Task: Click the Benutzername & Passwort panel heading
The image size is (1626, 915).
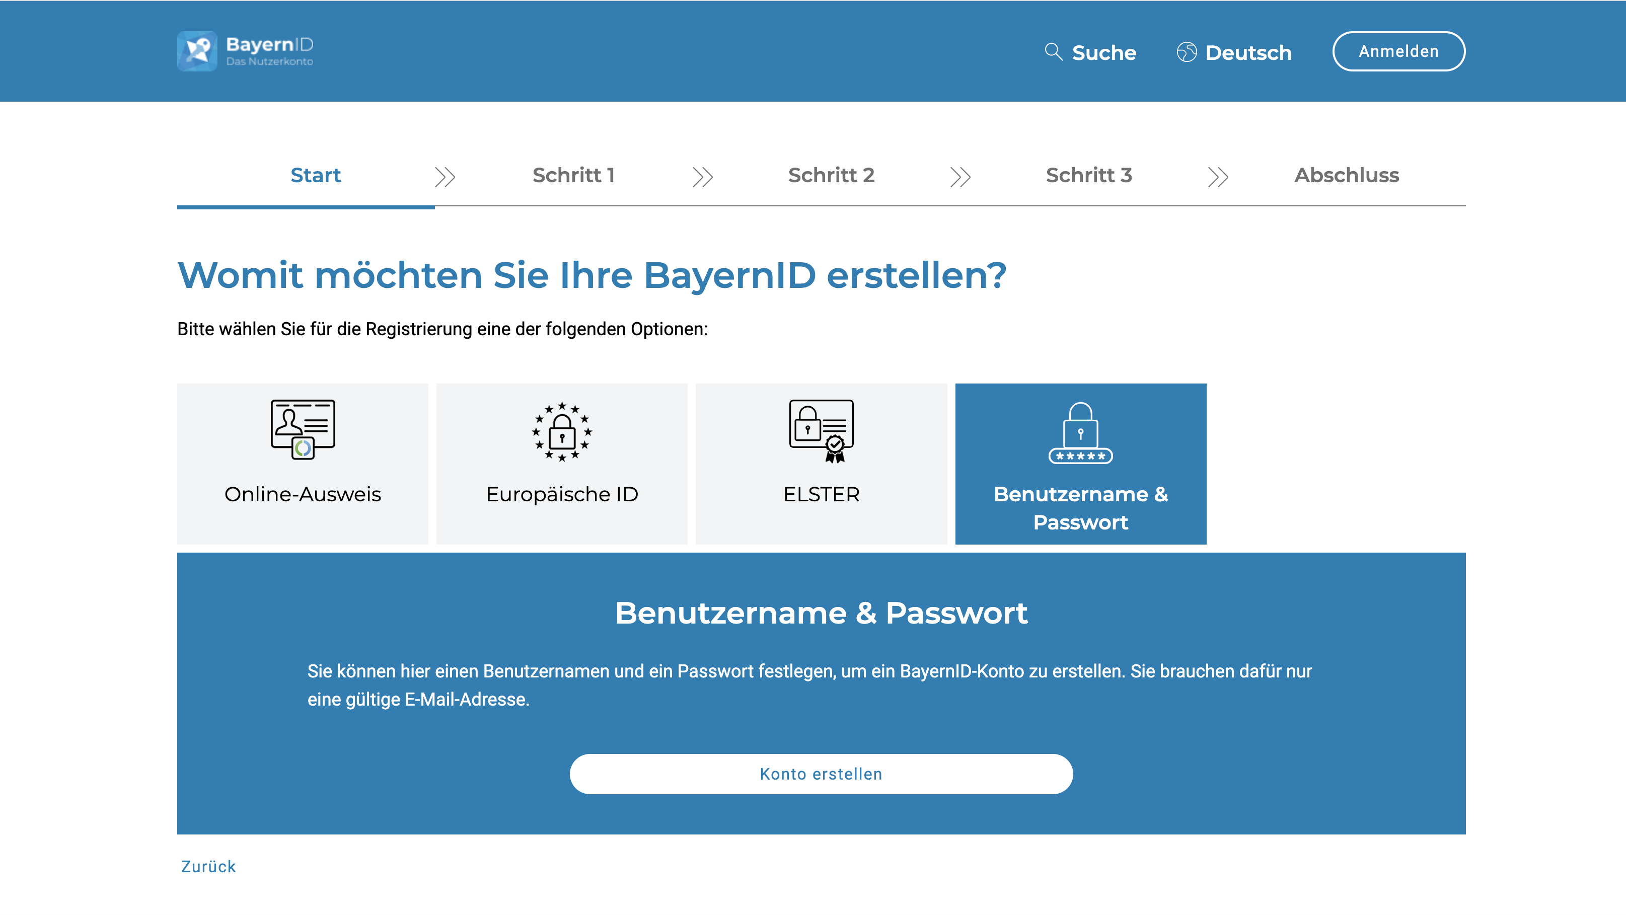Action: click(x=821, y=613)
